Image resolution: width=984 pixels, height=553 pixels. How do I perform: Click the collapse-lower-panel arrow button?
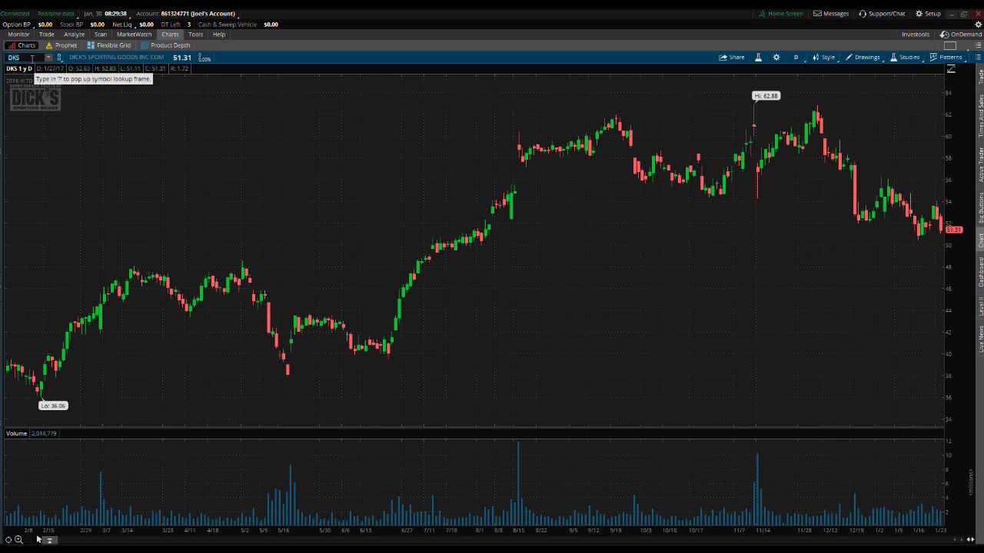pos(48,540)
